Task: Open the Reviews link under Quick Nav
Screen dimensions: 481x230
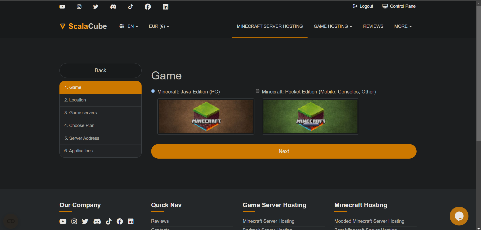Action: [x=160, y=221]
